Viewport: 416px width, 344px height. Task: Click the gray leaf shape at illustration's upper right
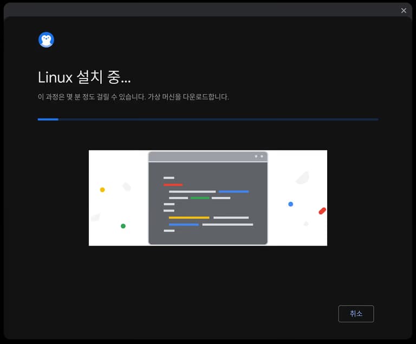(x=302, y=178)
